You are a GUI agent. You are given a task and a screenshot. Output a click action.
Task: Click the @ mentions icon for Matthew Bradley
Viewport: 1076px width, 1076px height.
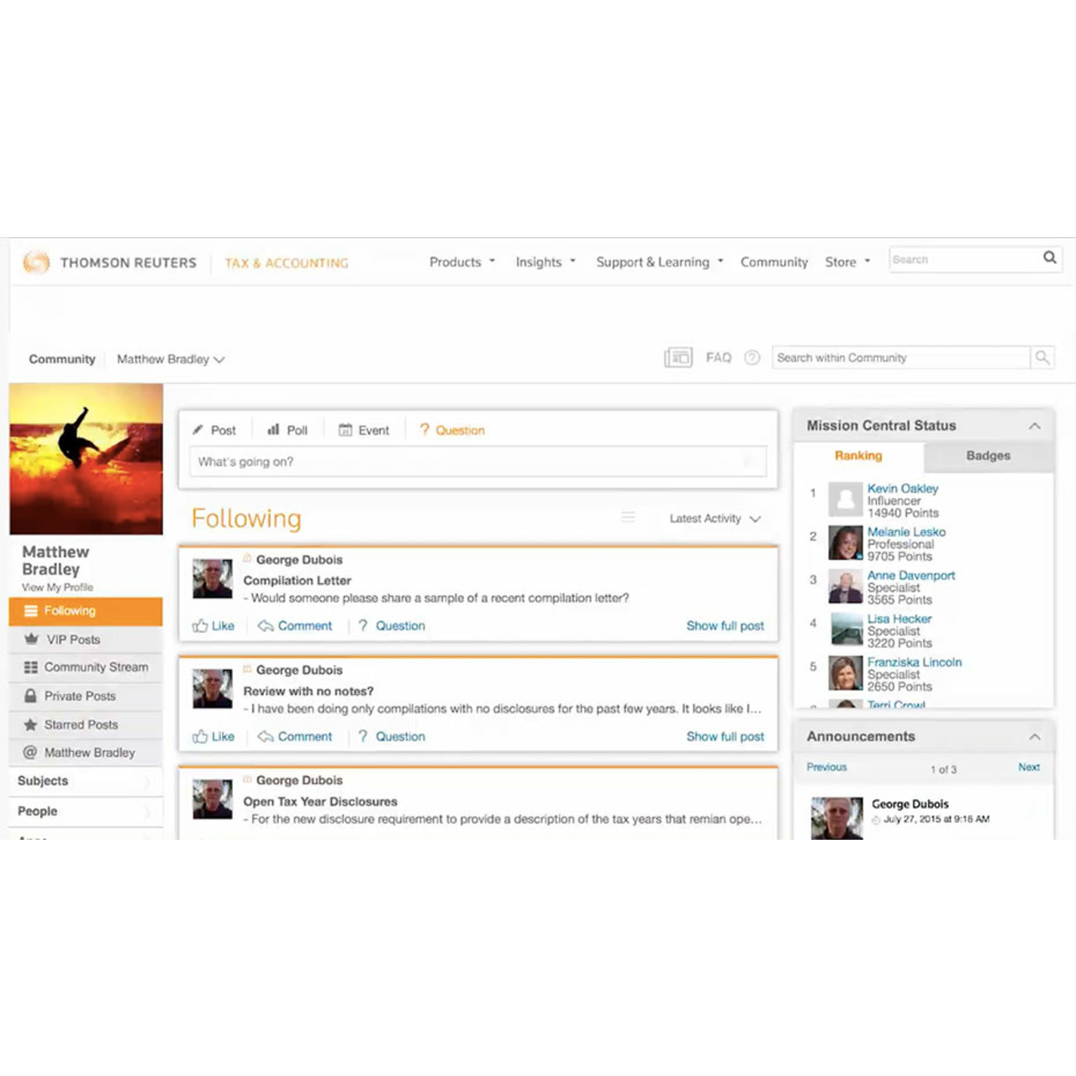(x=30, y=752)
